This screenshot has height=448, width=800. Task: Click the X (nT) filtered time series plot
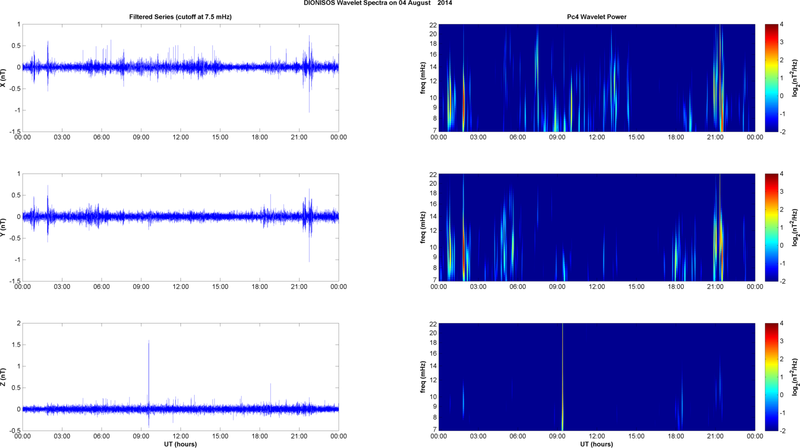click(180, 78)
